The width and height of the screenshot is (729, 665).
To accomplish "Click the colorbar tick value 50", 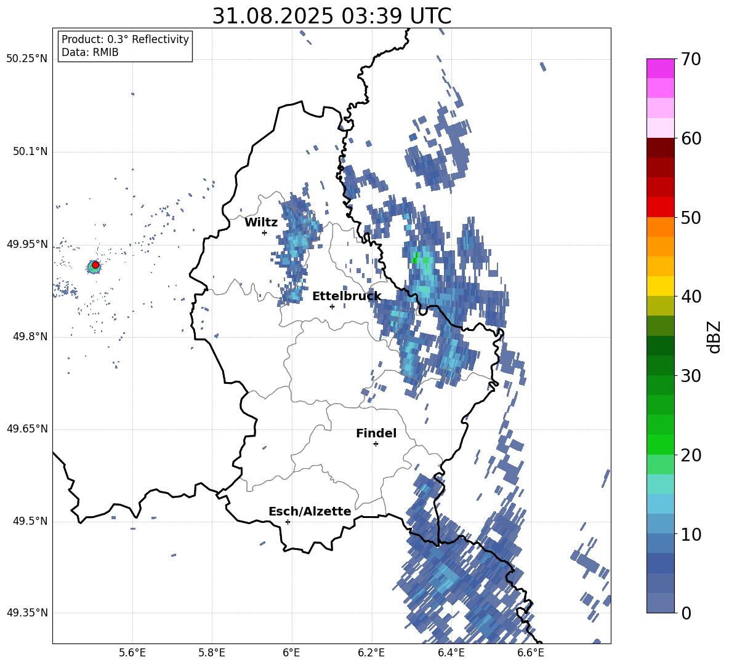I will pyautogui.click(x=691, y=218).
